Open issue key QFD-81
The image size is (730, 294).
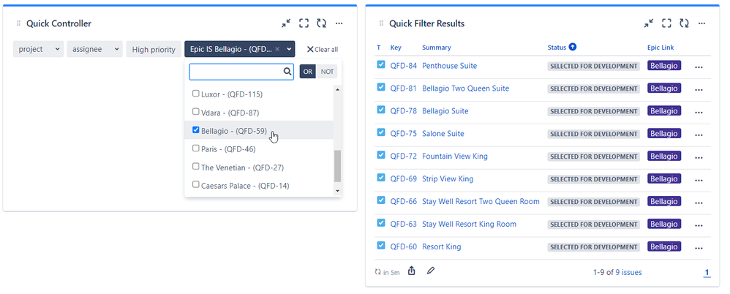point(403,88)
